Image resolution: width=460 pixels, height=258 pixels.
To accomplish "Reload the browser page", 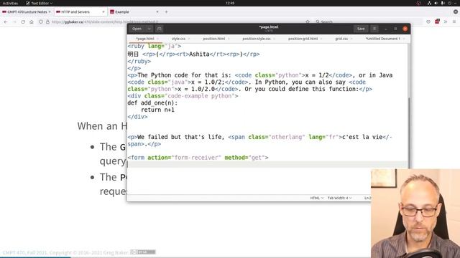I will tap(23, 22).
